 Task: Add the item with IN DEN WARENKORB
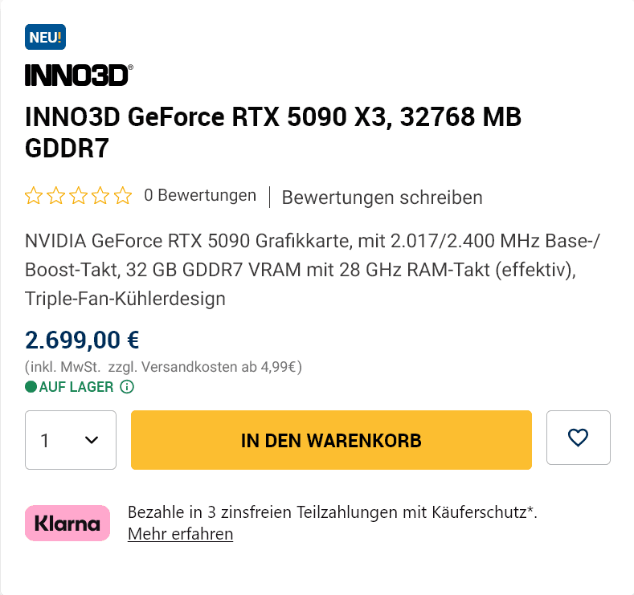click(331, 440)
